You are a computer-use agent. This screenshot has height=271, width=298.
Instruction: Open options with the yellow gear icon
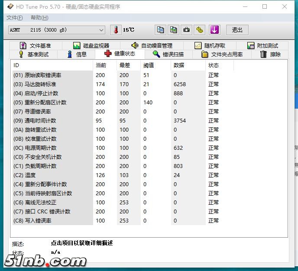point(199,30)
